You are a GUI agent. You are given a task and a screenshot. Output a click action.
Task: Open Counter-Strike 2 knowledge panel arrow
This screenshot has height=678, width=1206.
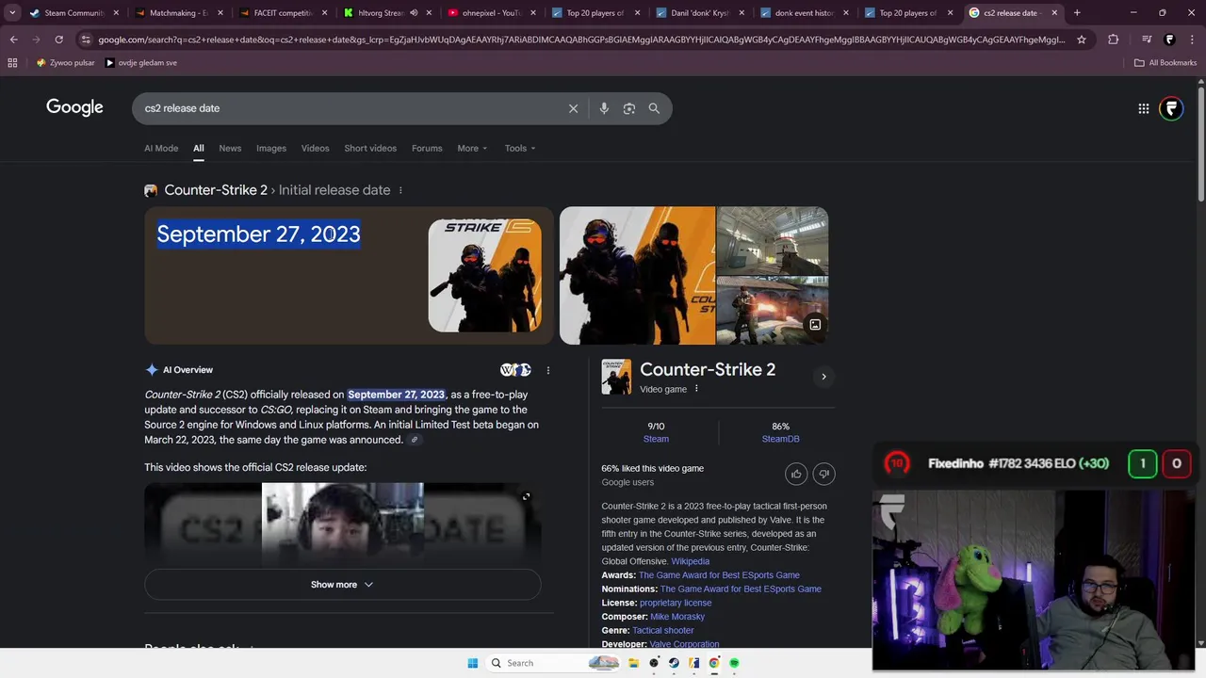coord(823,377)
